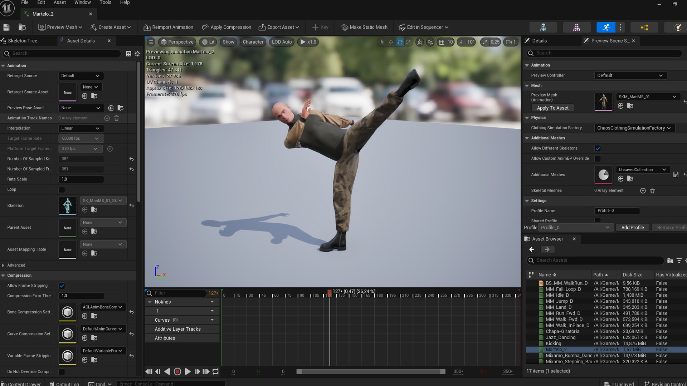Click the timeline range slider below the playback controls
The image size is (687, 386).
click(x=370, y=372)
